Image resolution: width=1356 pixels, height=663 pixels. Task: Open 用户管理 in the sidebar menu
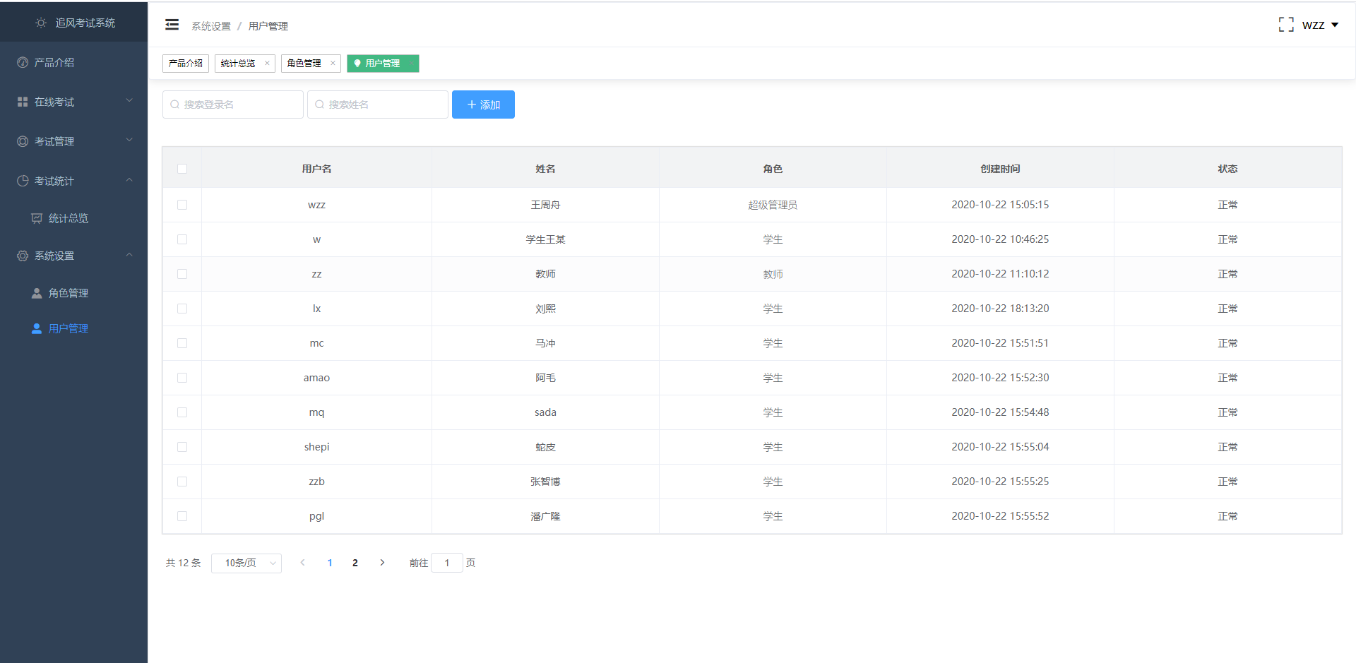(73, 328)
